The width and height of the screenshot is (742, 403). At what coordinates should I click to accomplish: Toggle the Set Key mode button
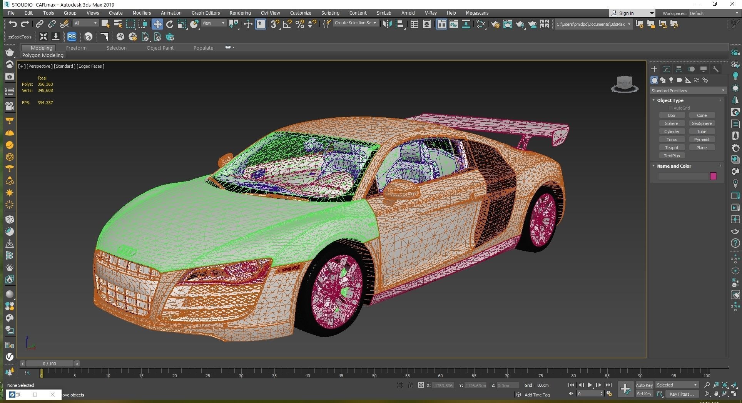click(644, 394)
